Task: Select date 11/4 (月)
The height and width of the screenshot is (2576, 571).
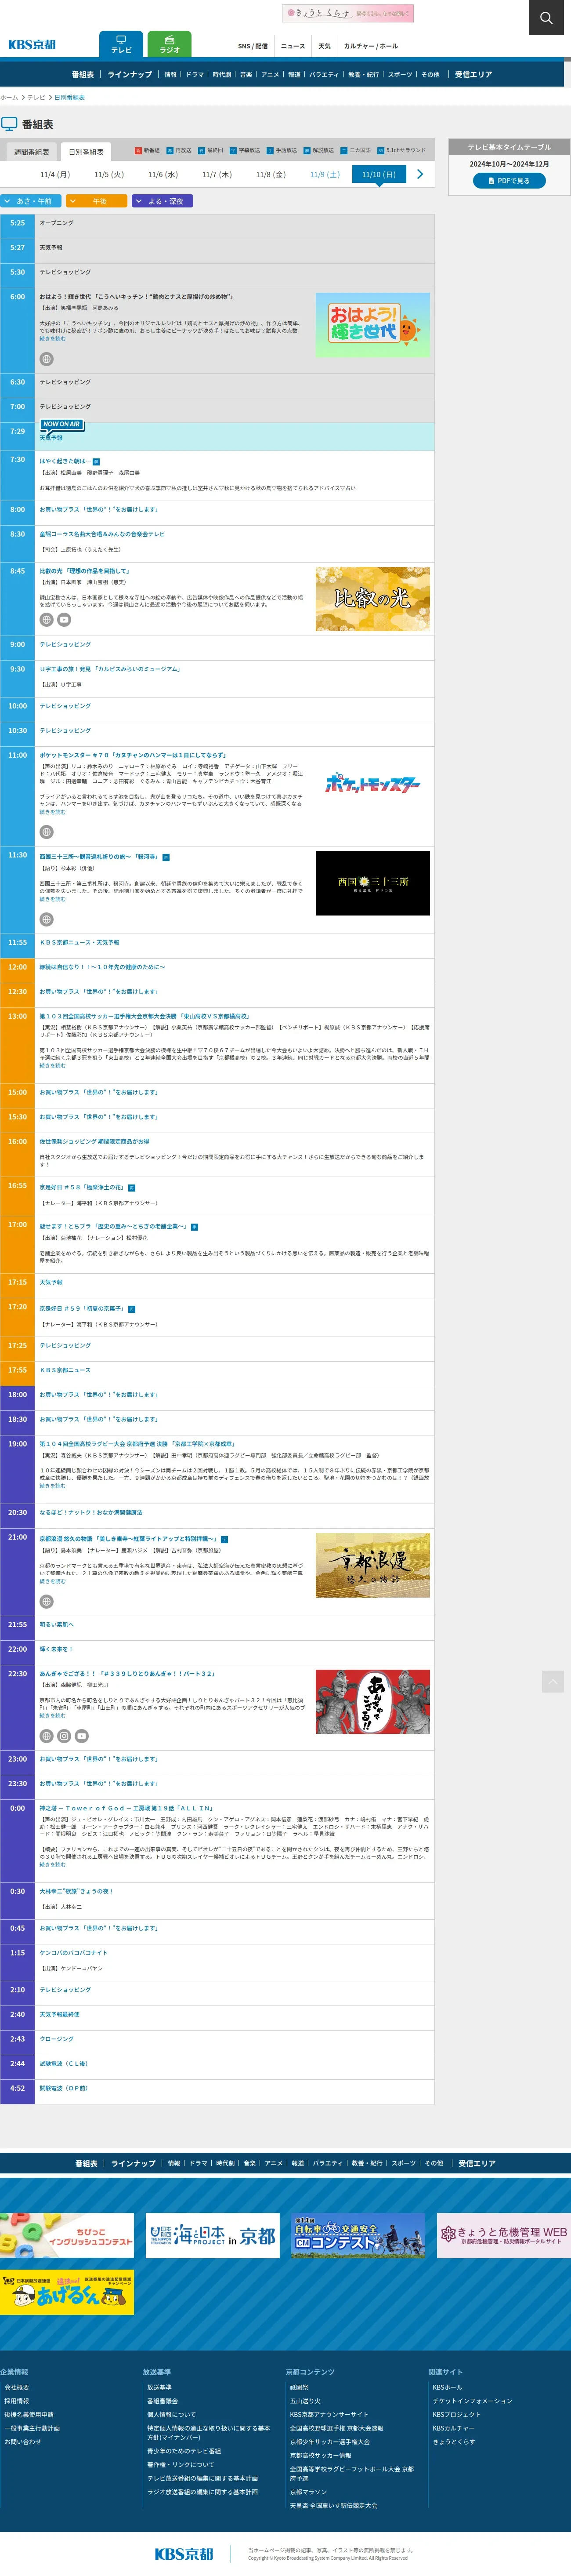Action: pos(55,174)
